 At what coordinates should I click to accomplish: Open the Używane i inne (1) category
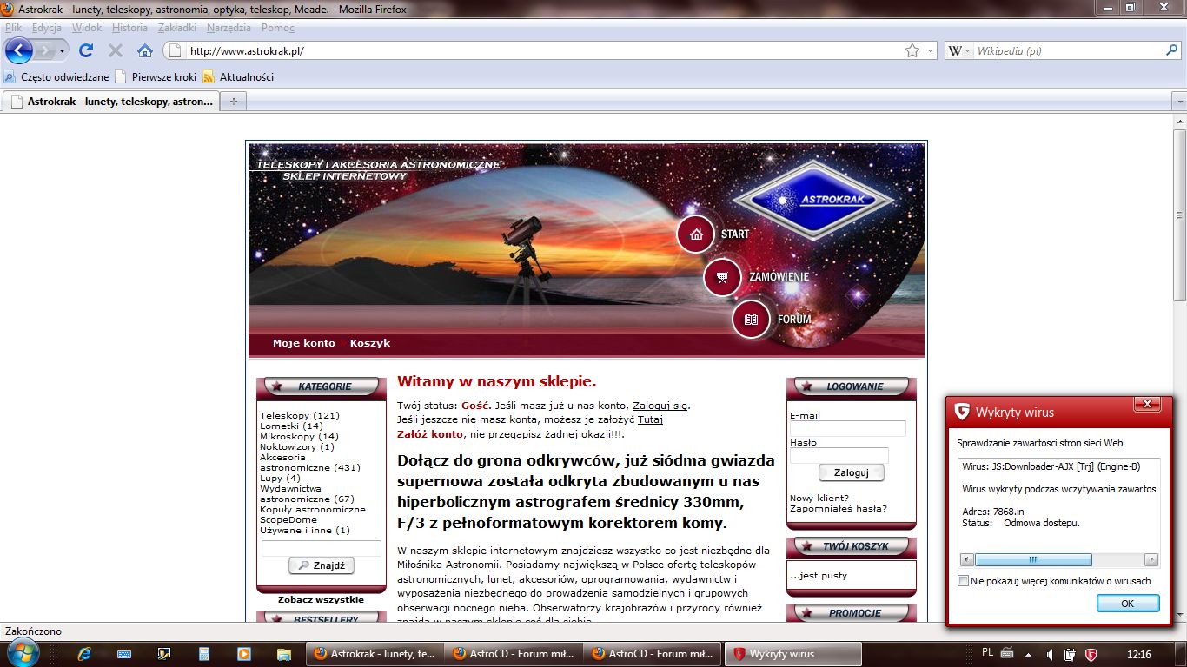pos(305,530)
